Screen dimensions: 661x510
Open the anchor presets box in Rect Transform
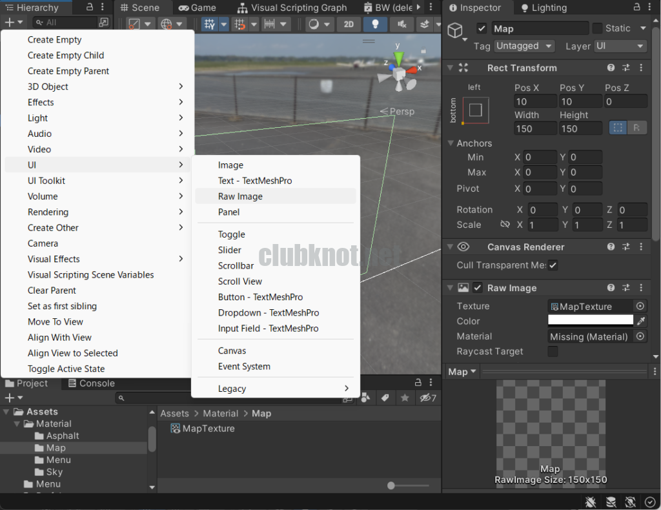point(476,110)
